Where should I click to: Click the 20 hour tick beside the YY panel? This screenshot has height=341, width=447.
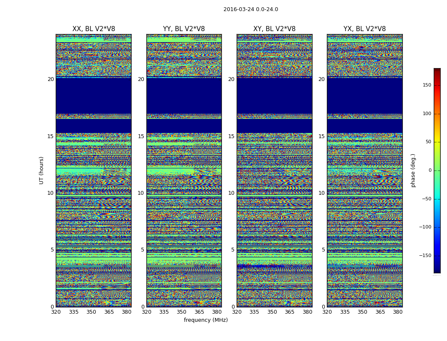coord(141,79)
